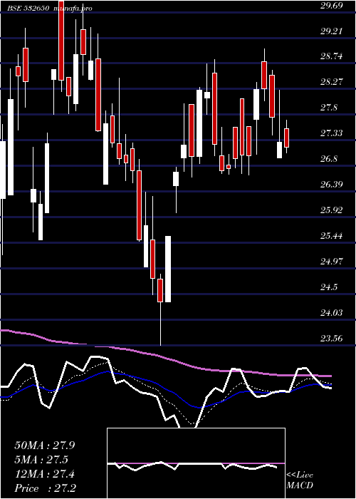Click the Live MACD label
Viewport: 356px width, 499px height.
click(x=300, y=480)
